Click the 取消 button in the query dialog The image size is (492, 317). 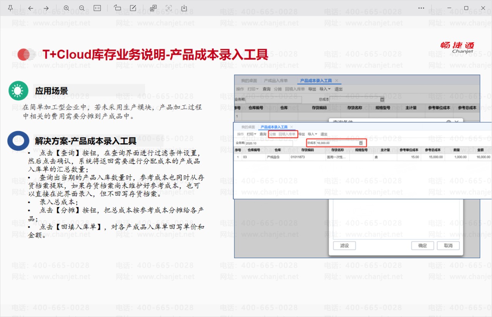tap(448, 246)
